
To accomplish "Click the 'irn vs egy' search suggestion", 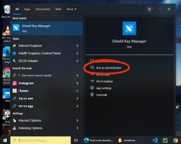I will click(x=26, y=106).
